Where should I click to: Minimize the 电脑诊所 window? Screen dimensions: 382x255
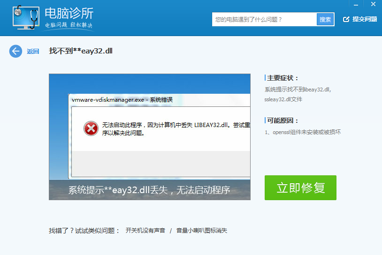[x=356, y=4]
